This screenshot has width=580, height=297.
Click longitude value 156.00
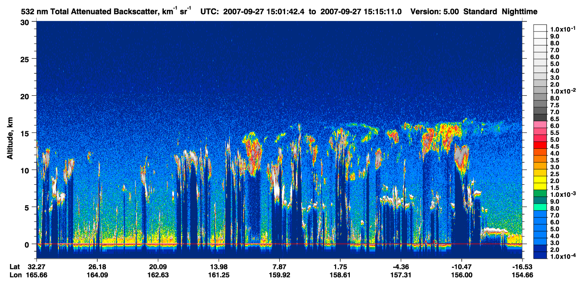[461, 275]
